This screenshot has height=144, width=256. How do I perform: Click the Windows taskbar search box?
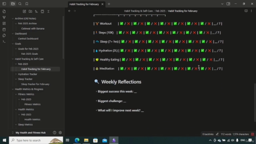click(x=36, y=140)
